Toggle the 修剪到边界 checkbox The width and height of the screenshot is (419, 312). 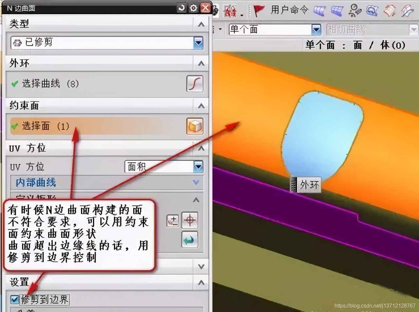pyautogui.click(x=14, y=300)
